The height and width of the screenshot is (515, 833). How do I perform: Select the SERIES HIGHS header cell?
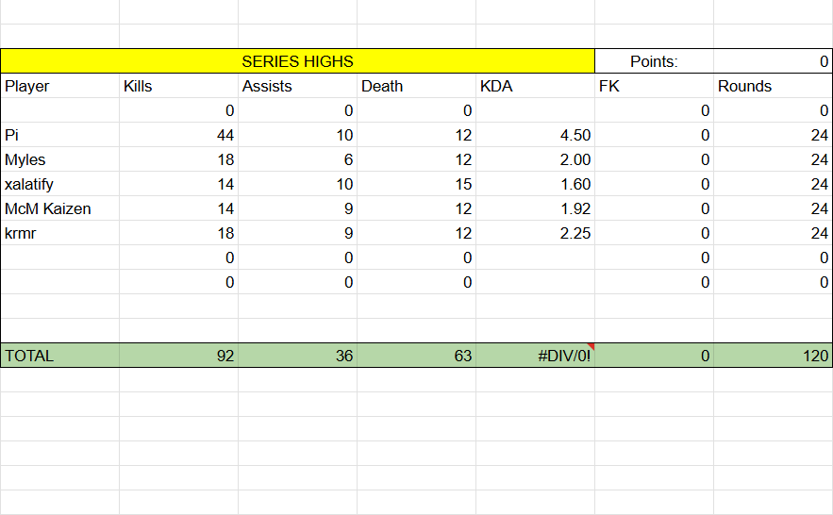point(297,61)
